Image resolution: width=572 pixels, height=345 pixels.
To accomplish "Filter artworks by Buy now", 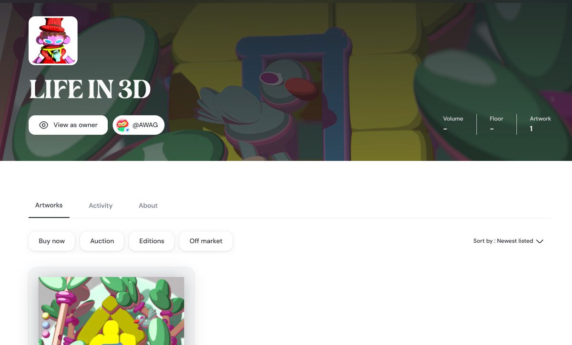I will (x=52, y=241).
